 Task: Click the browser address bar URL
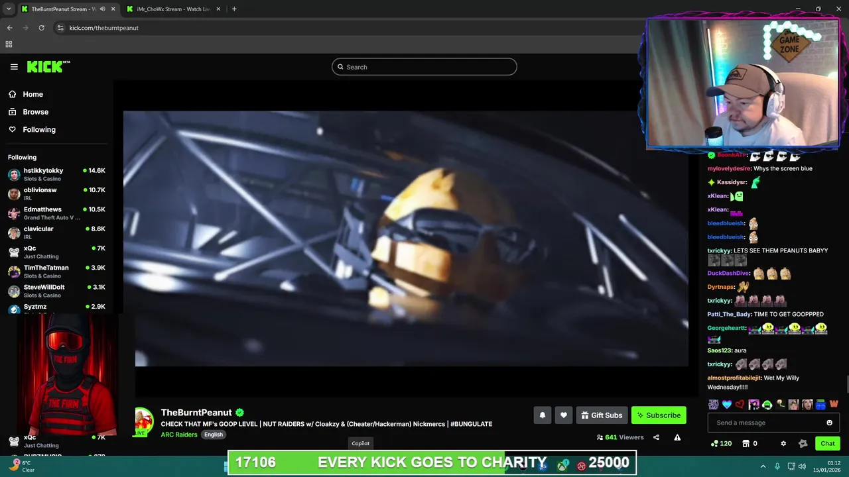click(104, 28)
